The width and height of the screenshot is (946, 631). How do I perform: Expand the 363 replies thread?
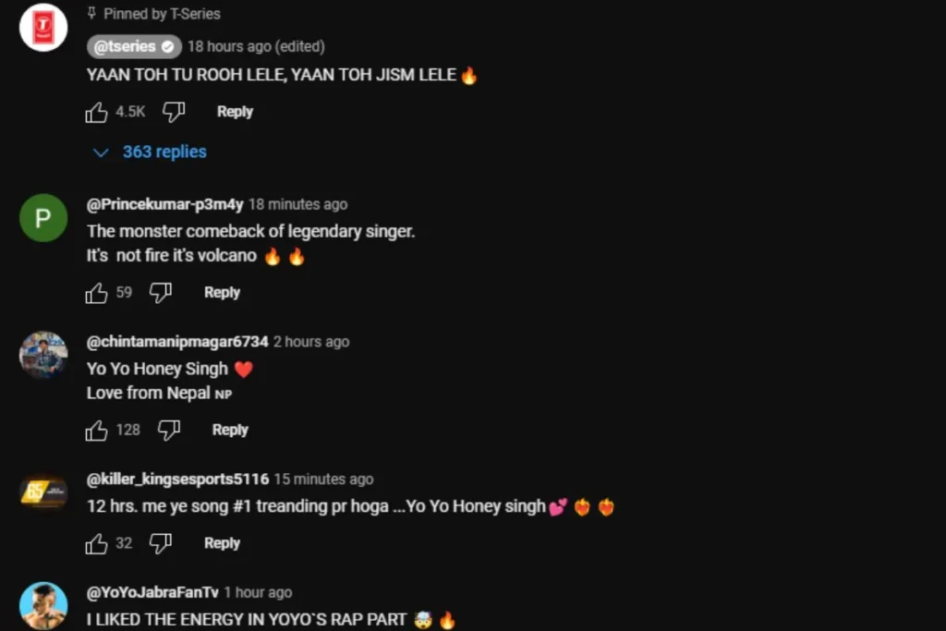click(x=164, y=152)
